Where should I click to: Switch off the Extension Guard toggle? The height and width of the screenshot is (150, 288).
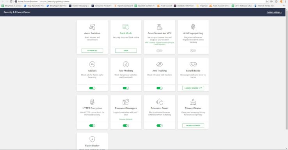[x=160, y=126]
